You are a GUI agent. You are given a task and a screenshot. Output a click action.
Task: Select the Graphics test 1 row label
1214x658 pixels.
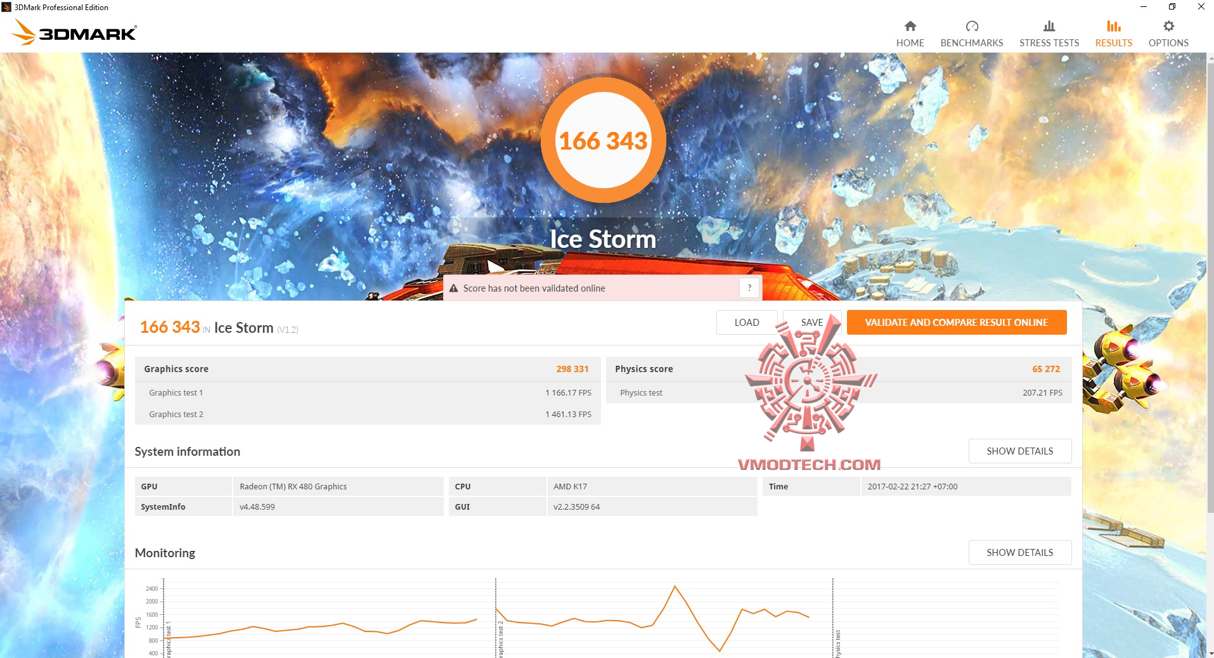176,393
